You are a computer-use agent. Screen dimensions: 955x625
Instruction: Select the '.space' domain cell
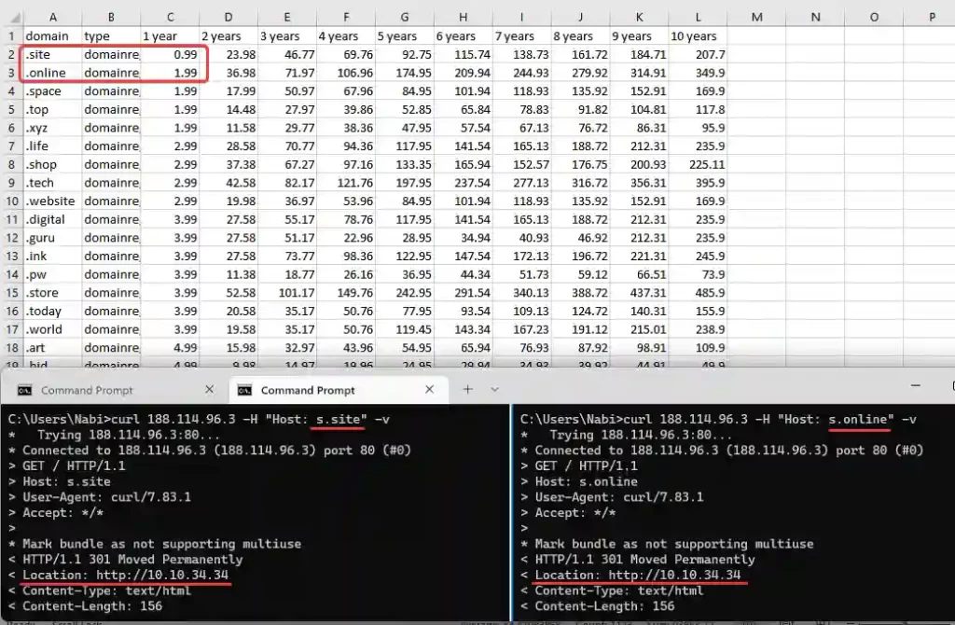(x=52, y=90)
